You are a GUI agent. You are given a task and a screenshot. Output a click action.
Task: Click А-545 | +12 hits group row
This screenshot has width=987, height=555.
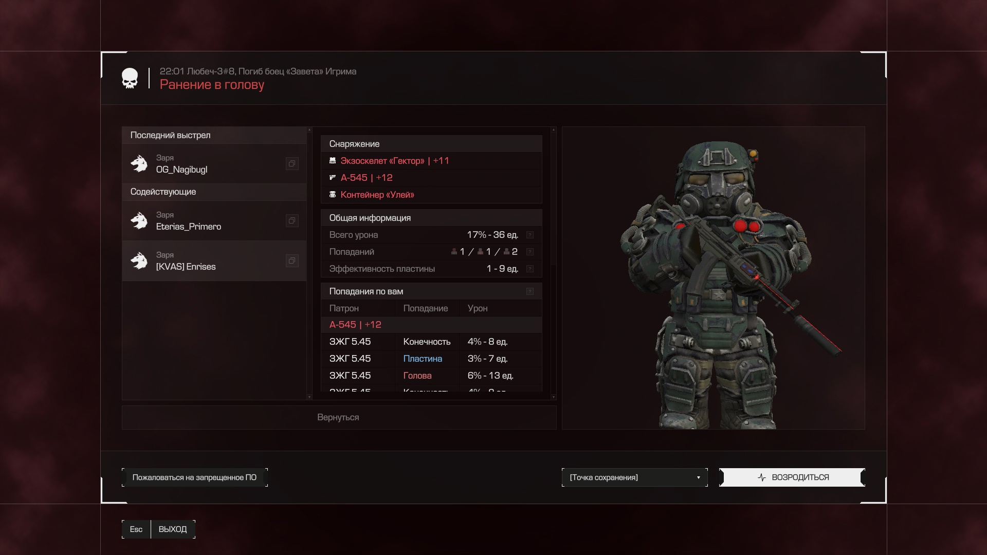coord(431,325)
